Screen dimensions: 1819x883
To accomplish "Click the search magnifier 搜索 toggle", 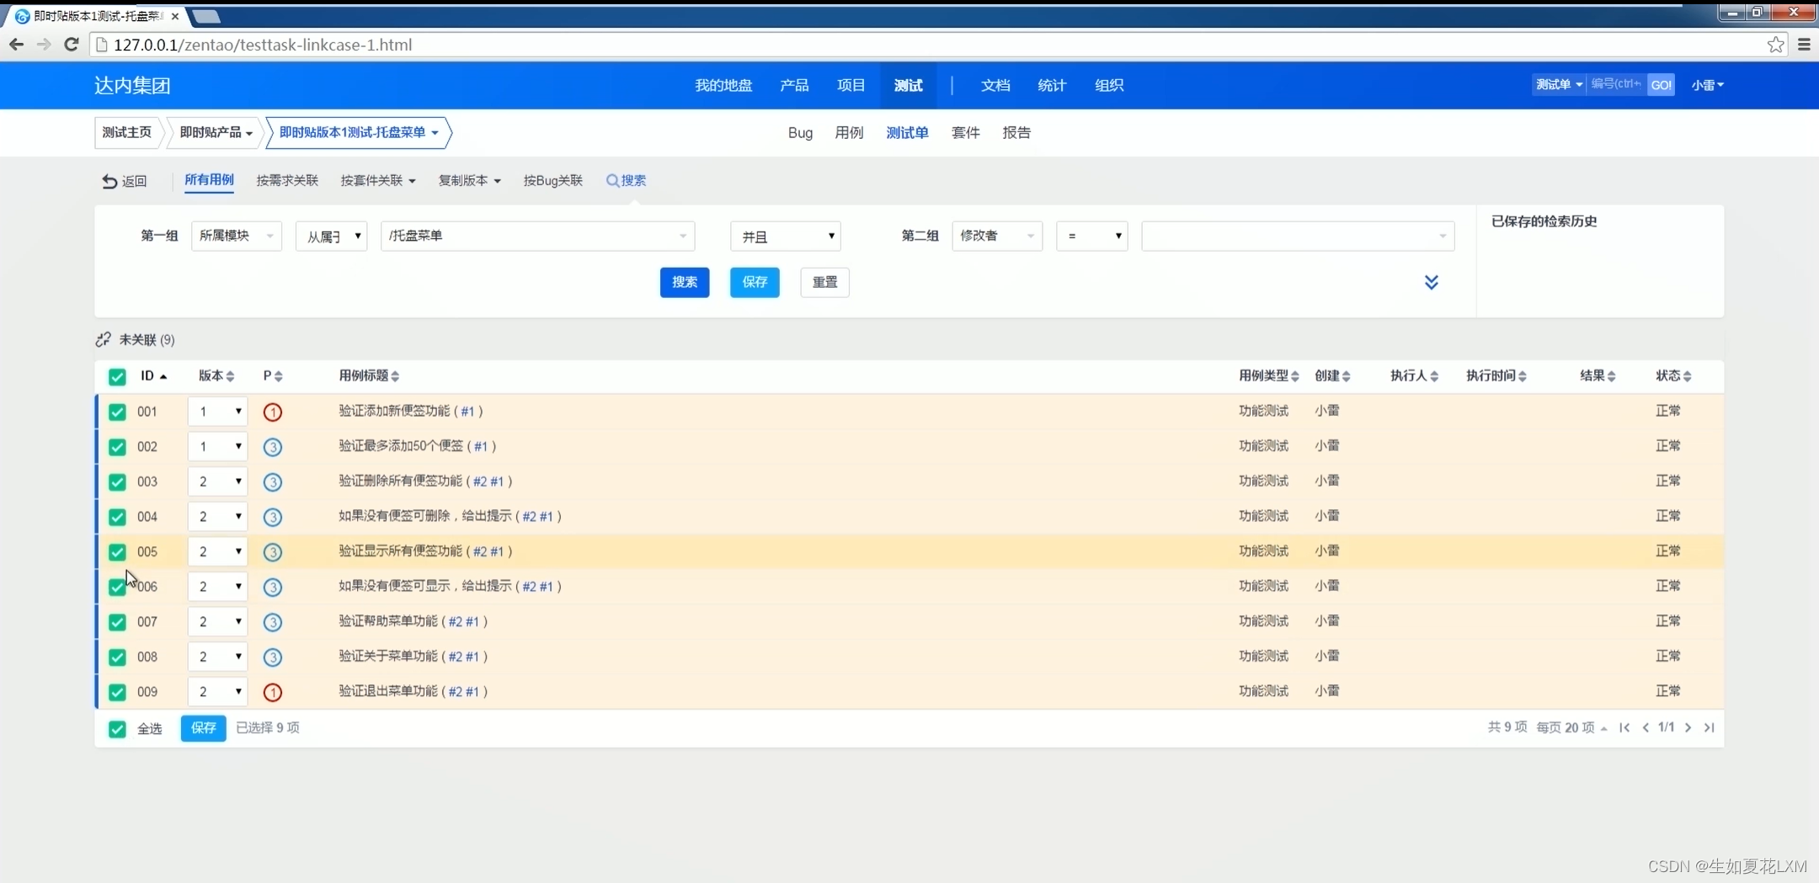I will coord(626,180).
